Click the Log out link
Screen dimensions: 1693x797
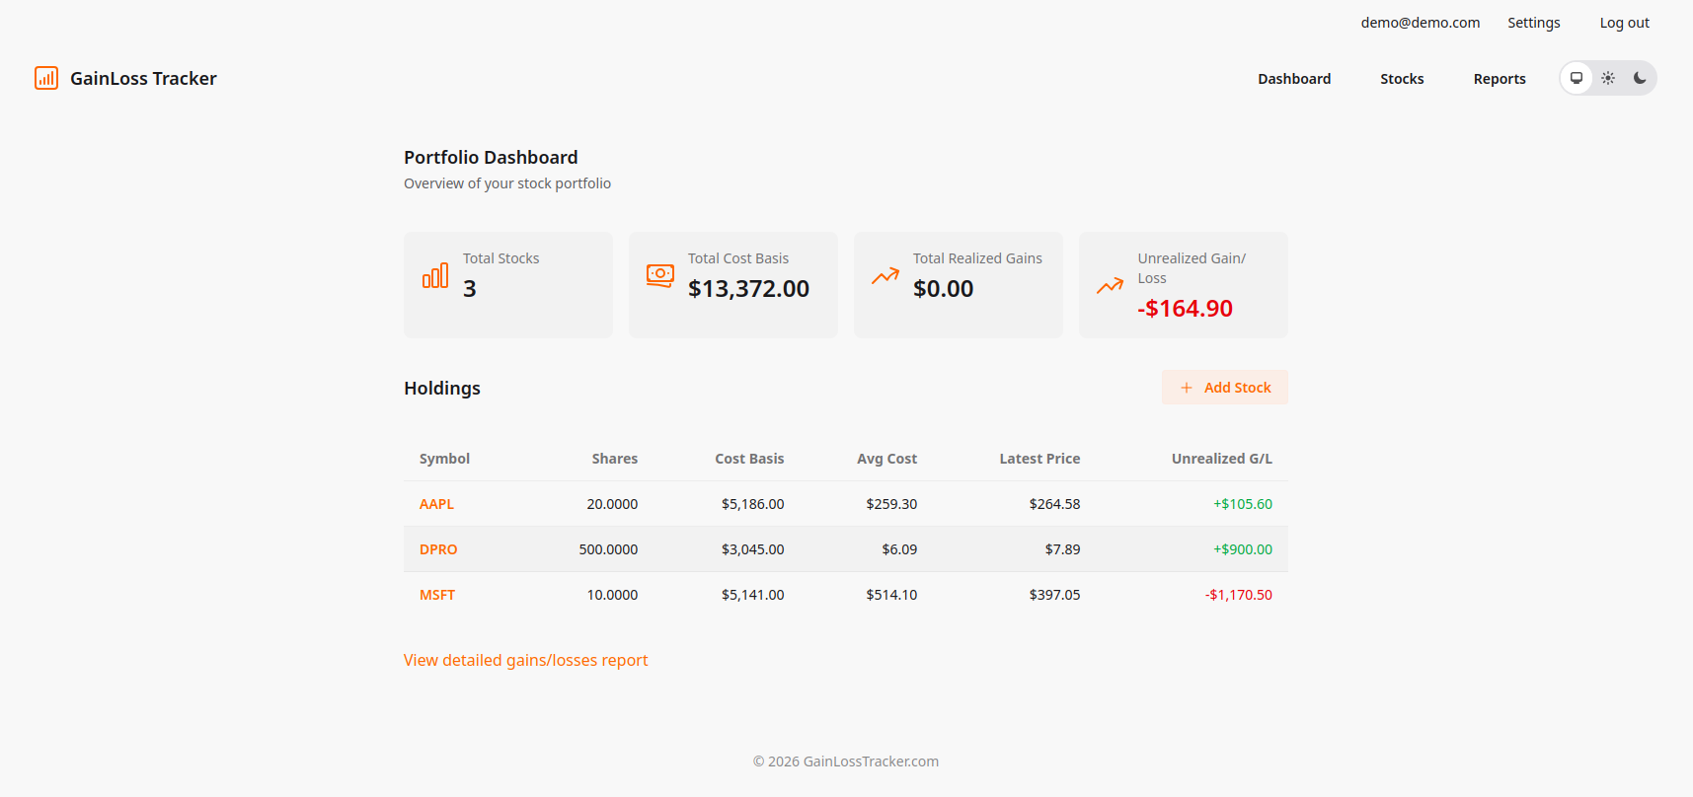click(1624, 23)
